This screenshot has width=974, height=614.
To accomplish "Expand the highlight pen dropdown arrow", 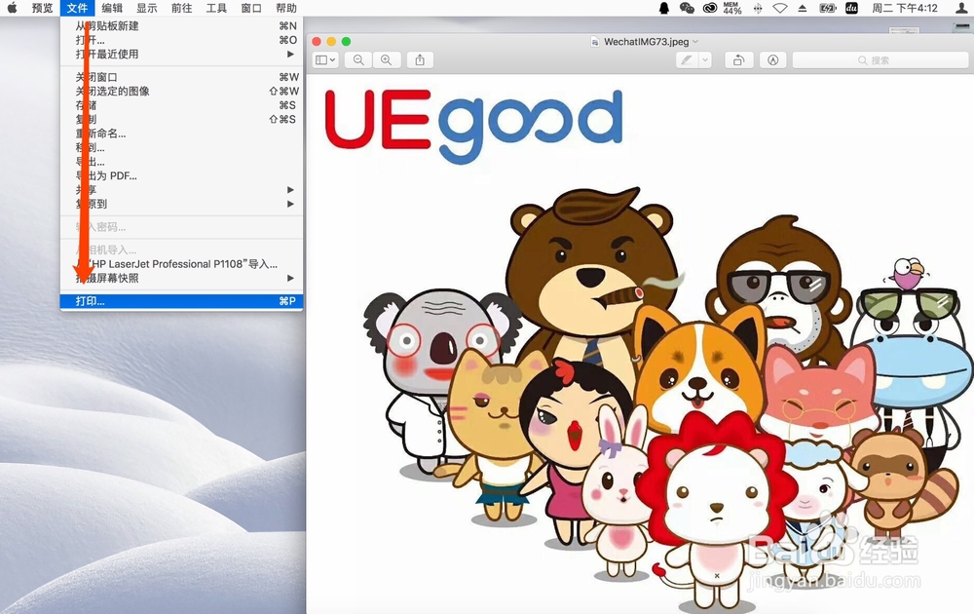I will coord(705,60).
